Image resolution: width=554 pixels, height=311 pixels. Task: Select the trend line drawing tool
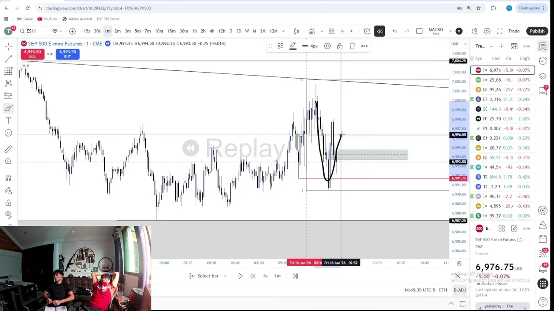(8, 59)
